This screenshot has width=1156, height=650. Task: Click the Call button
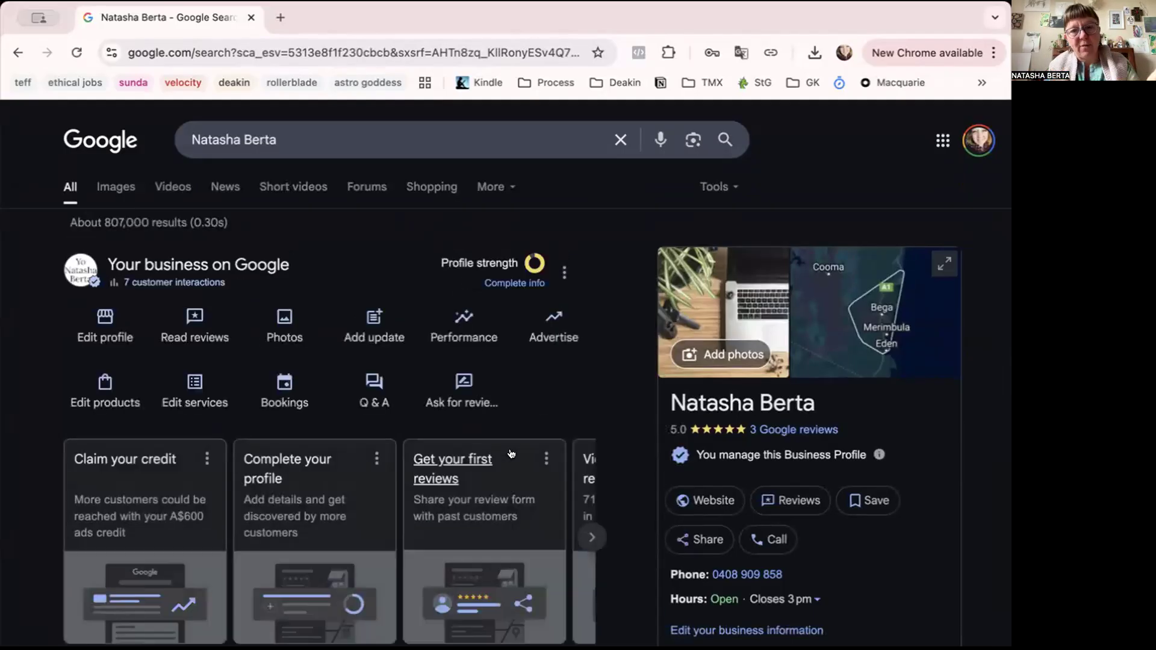click(x=768, y=539)
